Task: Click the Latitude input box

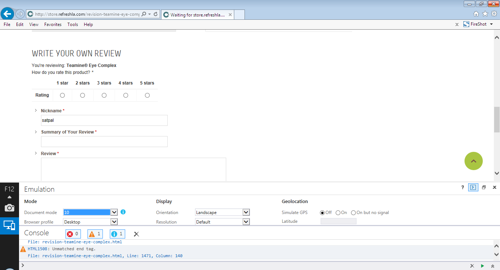Action: [339, 221]
